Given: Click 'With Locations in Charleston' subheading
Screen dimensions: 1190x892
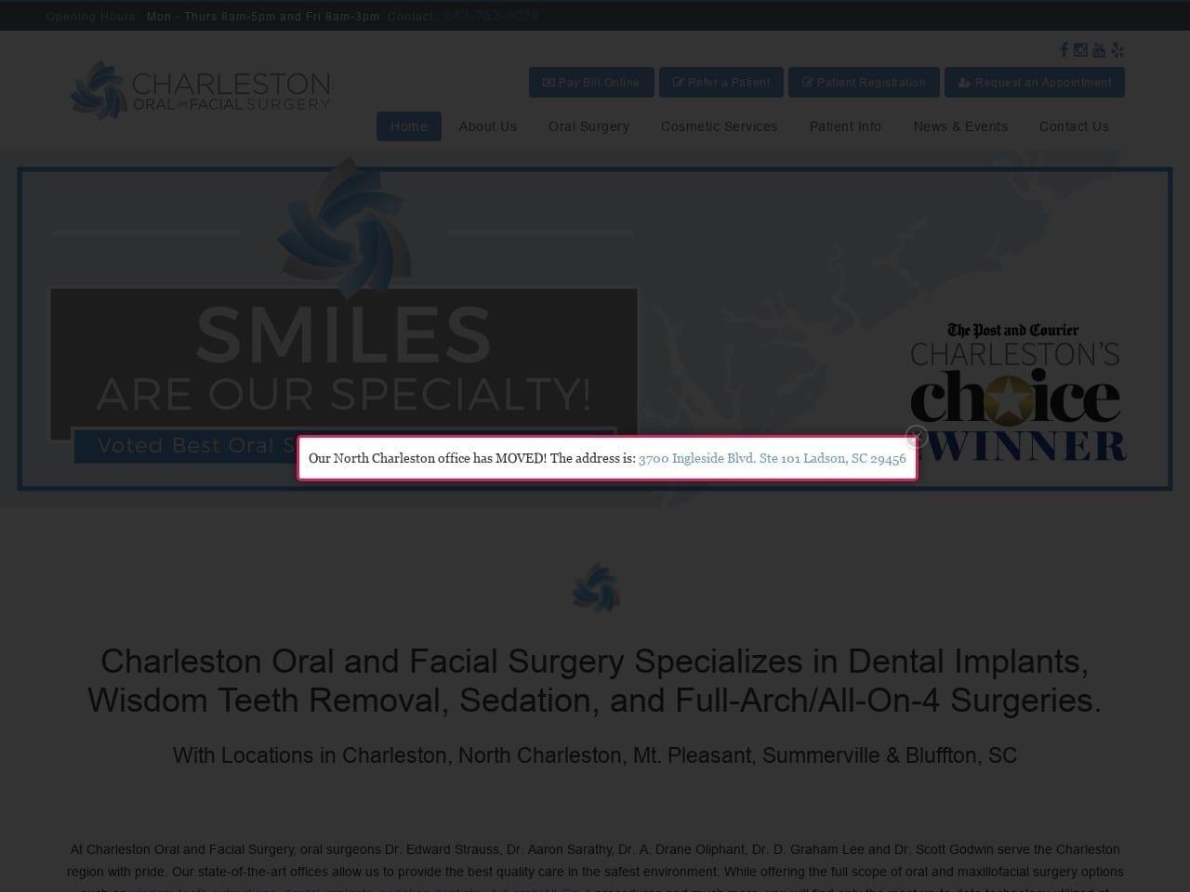Looking at the screenshot, I should click(x=595, y=755).
